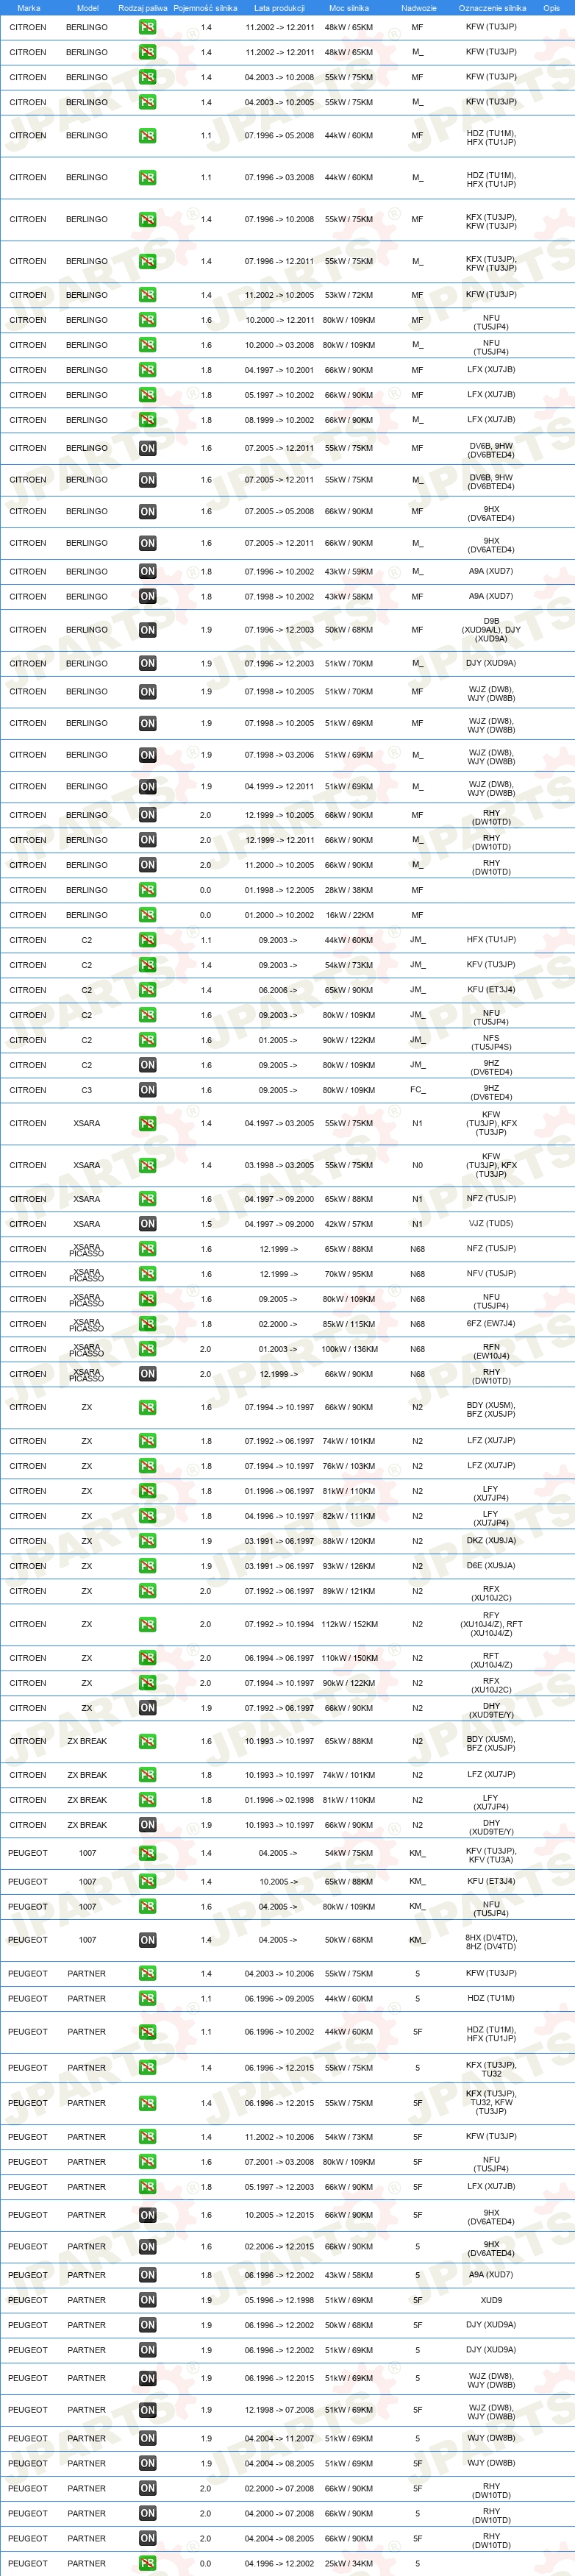Screen dimensions: 575x2576
Task: Click the engine code VJZ (TUD5)
Action: (x=491, y=1224)
